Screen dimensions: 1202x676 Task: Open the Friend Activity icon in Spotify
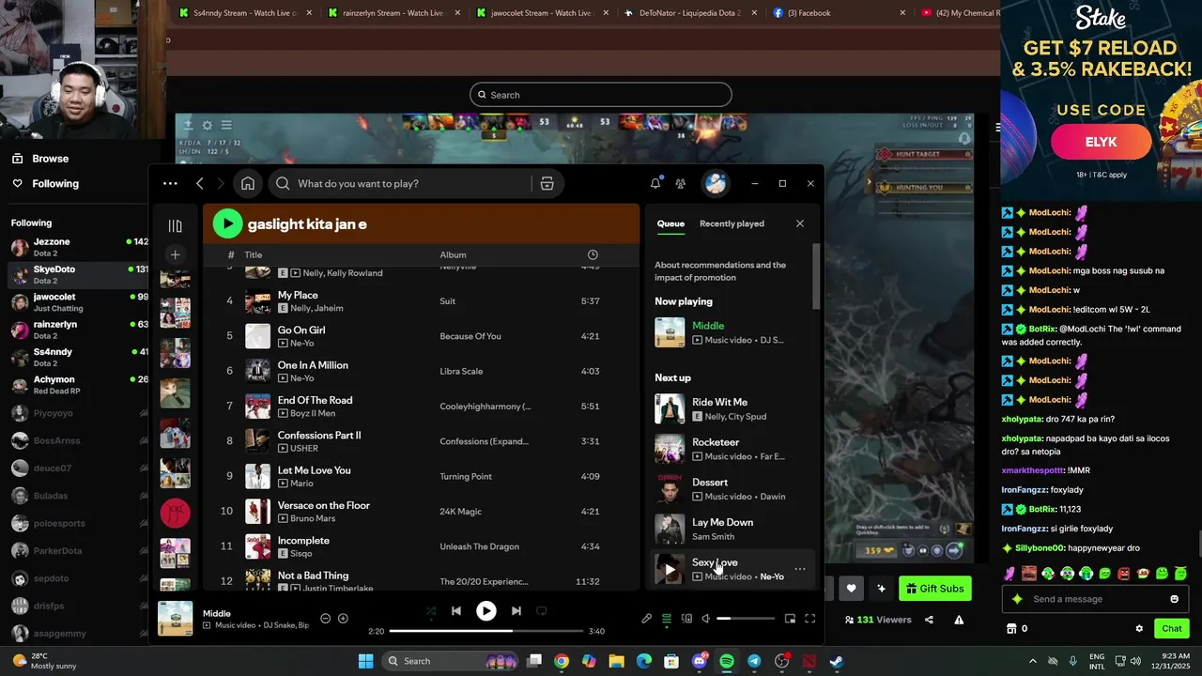681,183
